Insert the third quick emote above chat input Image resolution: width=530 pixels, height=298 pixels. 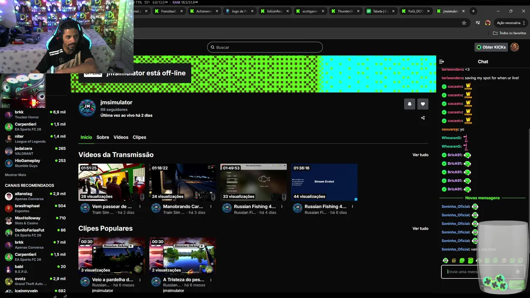pos(462,261)
